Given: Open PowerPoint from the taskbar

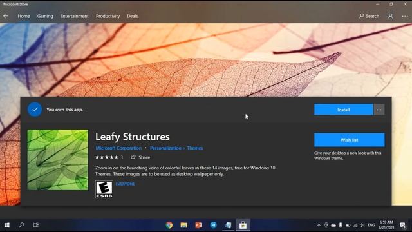Looking at the screenshot, I should tap(199, 225).
